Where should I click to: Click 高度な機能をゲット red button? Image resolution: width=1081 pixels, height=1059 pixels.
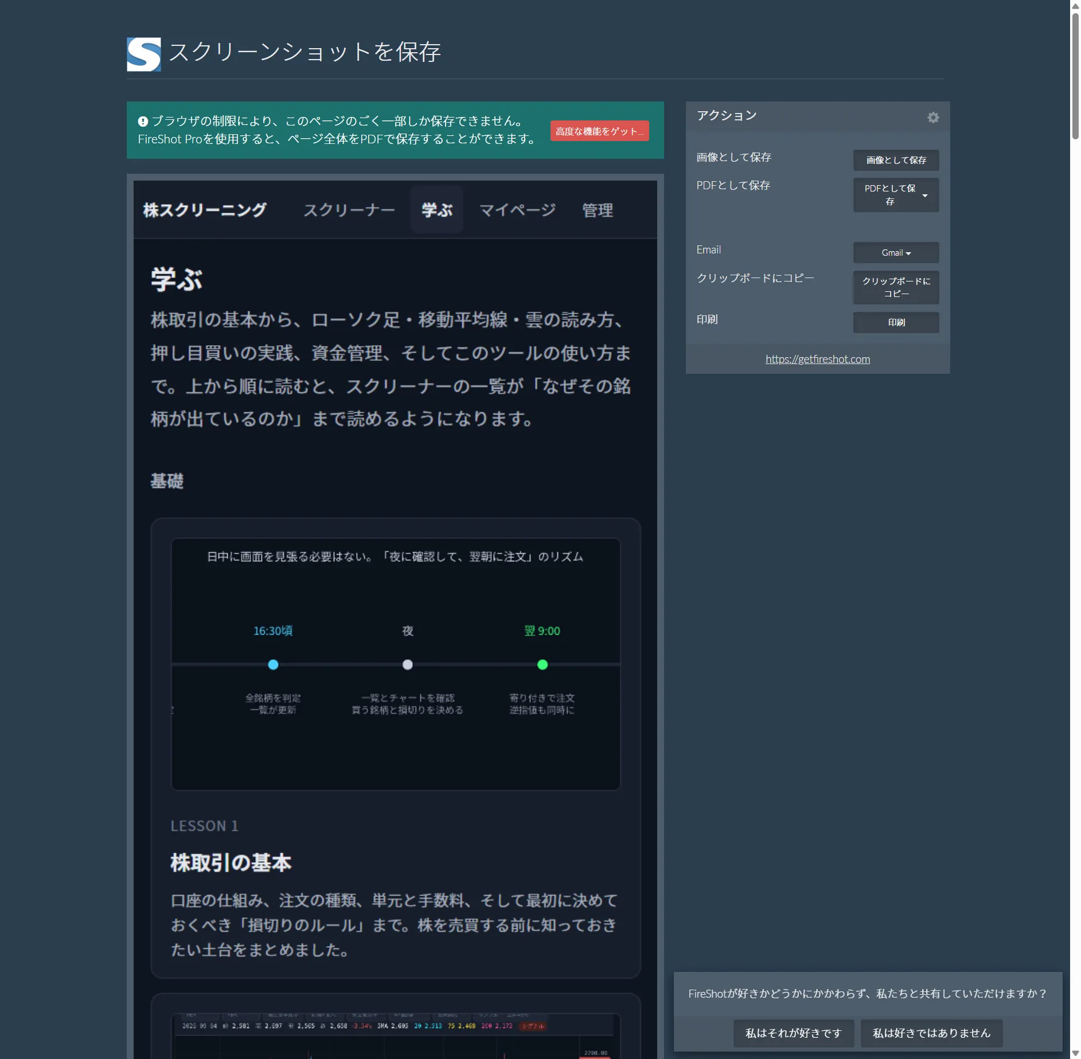pyautogui.click(x=599, y=131)
